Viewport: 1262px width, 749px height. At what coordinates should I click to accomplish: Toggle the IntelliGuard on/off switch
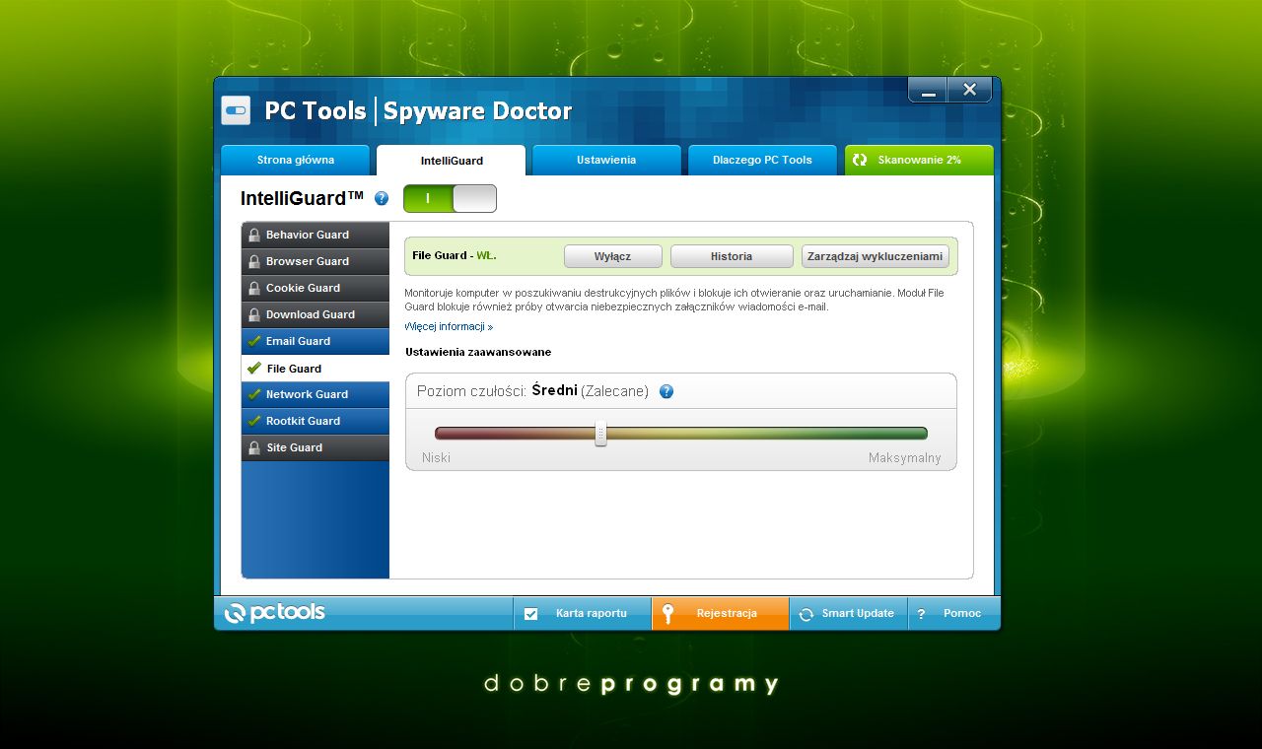point(450,199)
